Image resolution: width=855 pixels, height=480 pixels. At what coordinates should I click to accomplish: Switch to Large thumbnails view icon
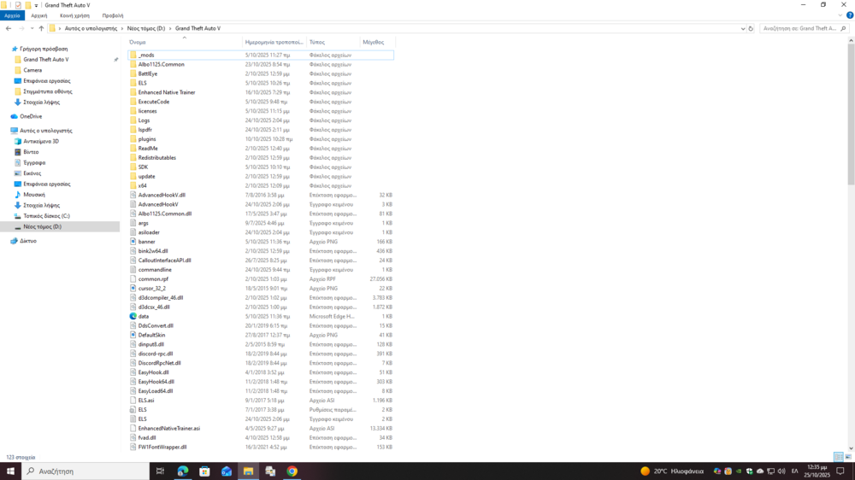point(848,457)
